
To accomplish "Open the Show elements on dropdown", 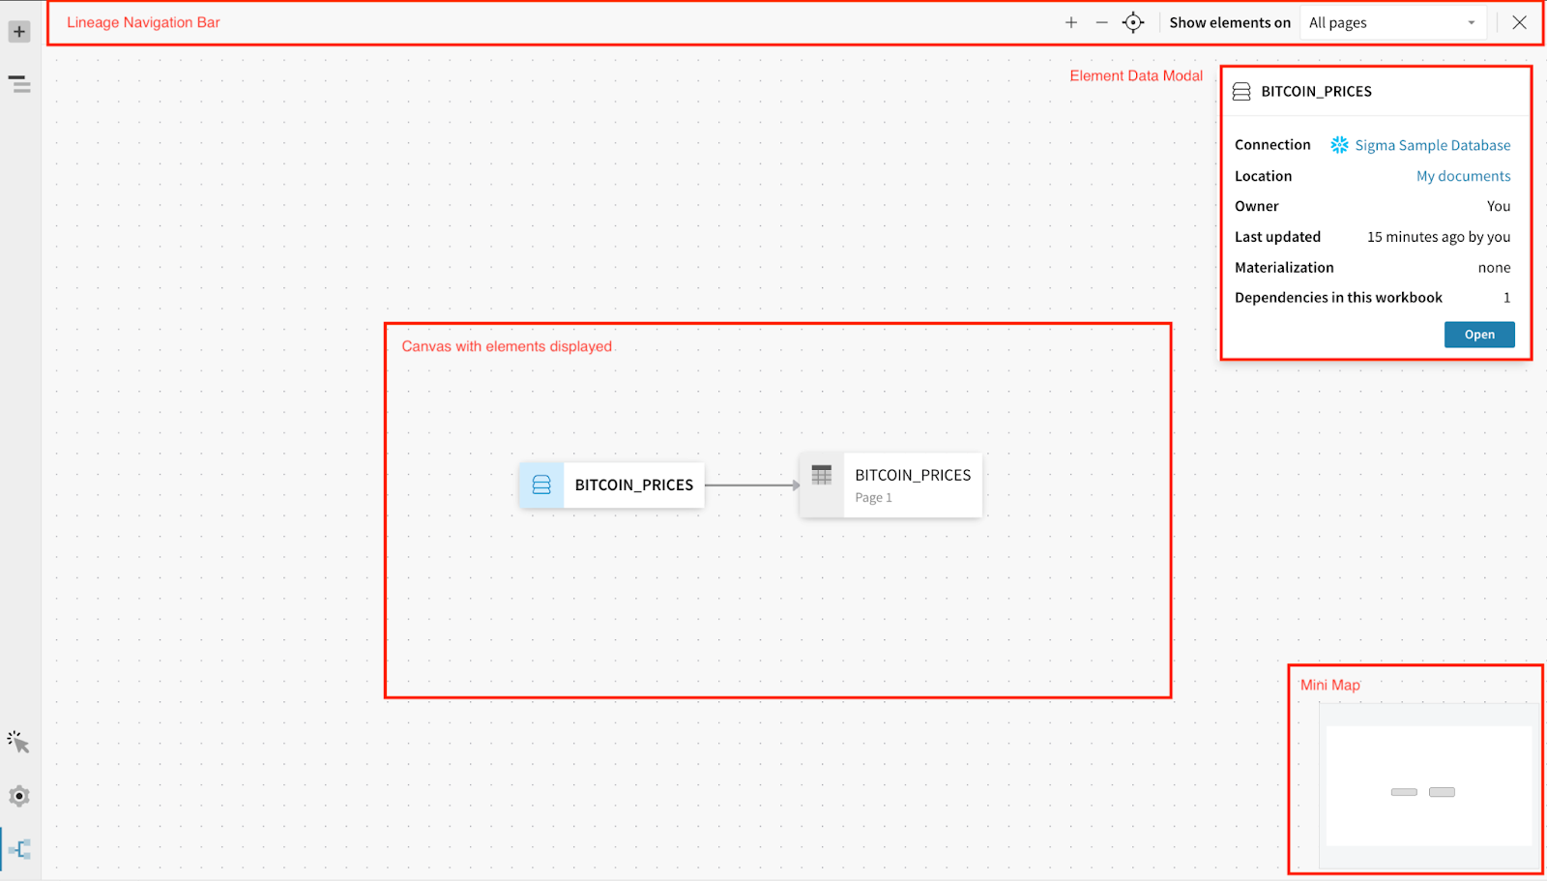I will [x=1392, y=23].
